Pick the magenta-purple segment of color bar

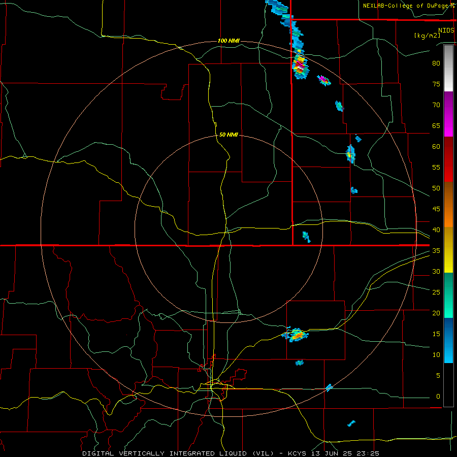[x=448, y=114]
